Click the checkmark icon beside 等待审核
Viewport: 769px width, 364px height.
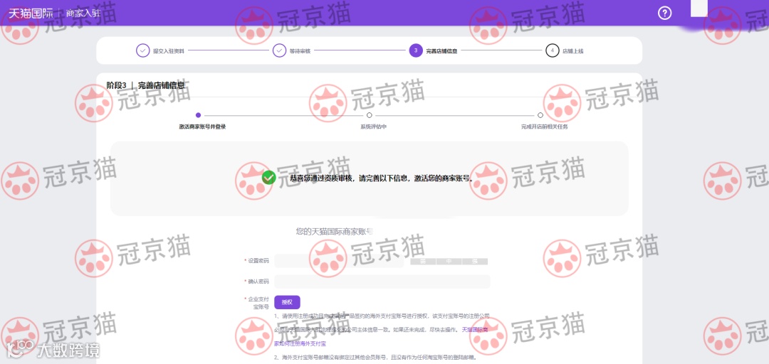click(279, 50)
